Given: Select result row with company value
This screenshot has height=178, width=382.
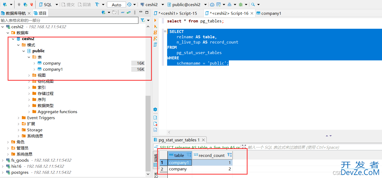Looking at the screenshot, I should tap(196, 169).
